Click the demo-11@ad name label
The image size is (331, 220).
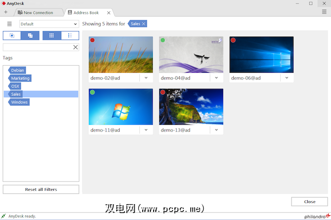pos(105,130)
